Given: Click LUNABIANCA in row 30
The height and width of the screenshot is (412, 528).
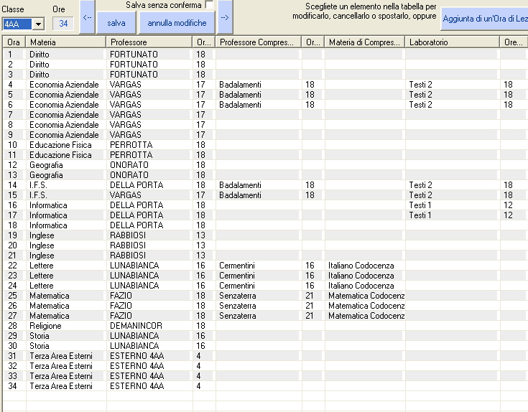Looking at the screenshot, I should pos(134,346).
